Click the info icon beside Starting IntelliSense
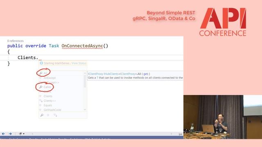Viewport: 262px width, 147px height. 41,63
